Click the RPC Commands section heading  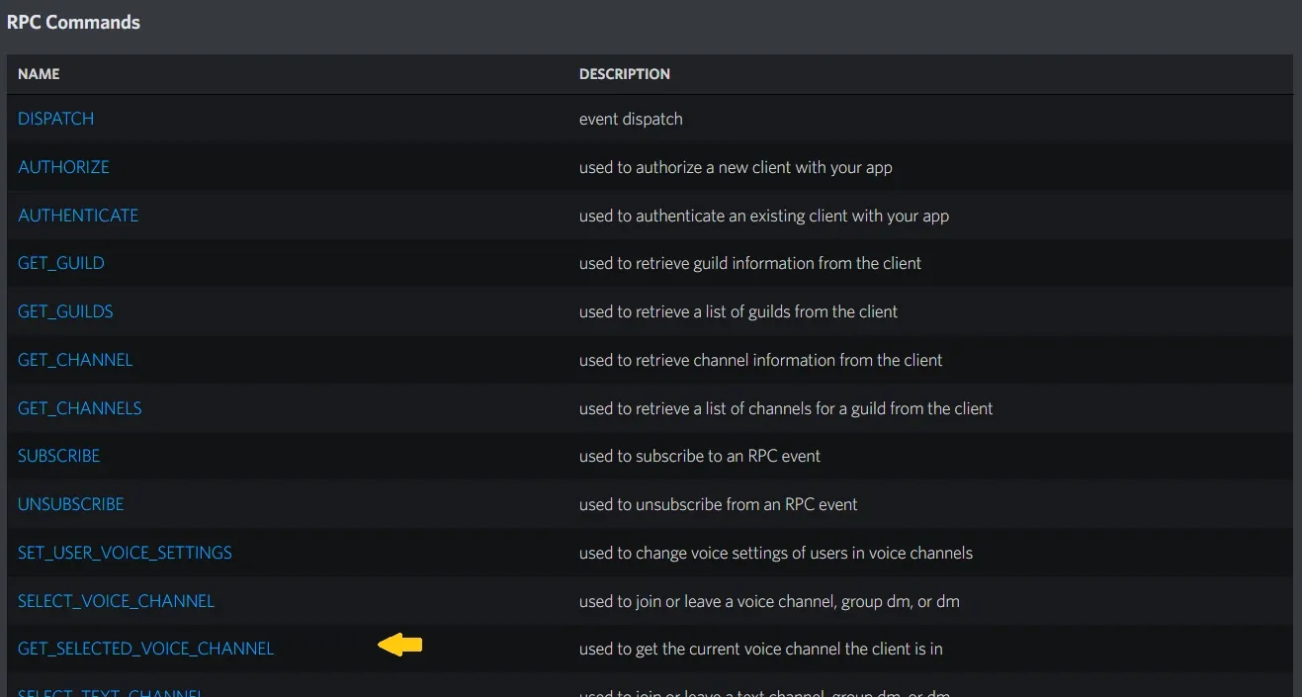click(x=73, y=22)
